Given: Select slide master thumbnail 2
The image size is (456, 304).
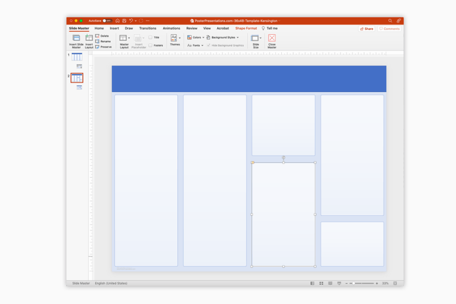Looking at the screenshot, I should click(x=77, y=78).
